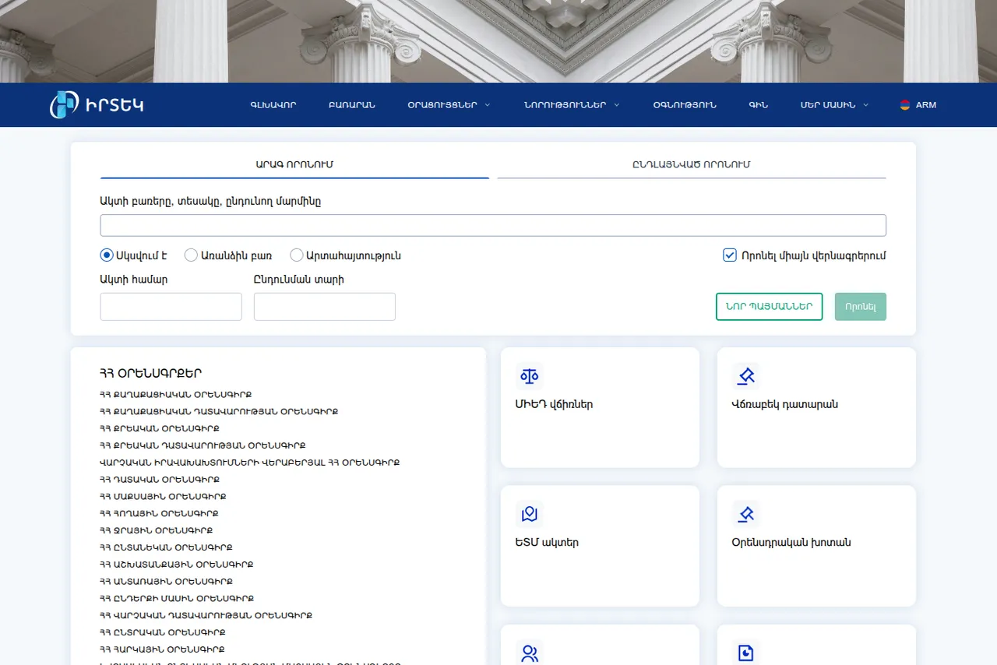Viewport: 997px width, 665px height.
Task: Click the ԻՐՏԵԿ logo in the header
Action: click(97, 105)
